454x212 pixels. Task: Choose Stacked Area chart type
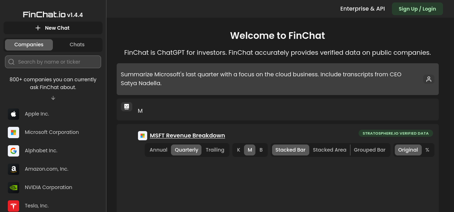pos(330,150)
